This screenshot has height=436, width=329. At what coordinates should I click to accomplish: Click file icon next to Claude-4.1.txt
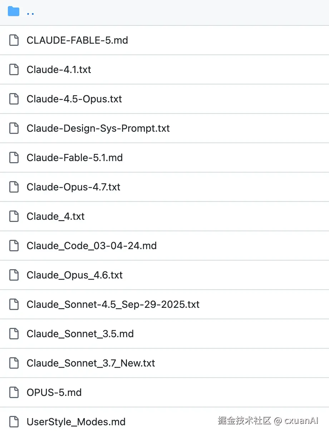[x=14, y=69]
